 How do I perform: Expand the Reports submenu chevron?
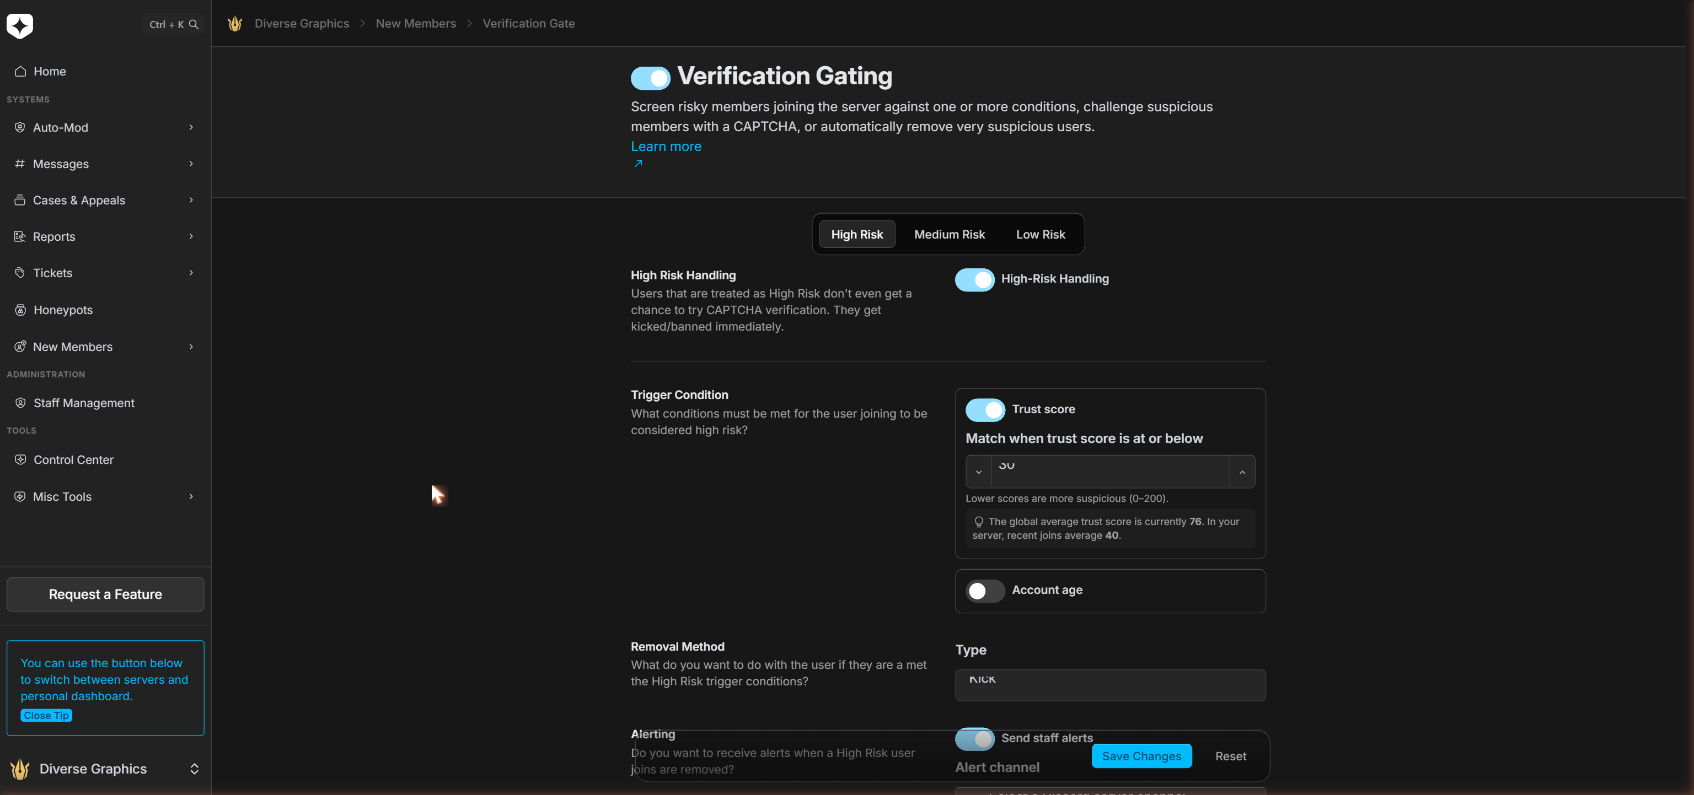(x=191, y=236)
